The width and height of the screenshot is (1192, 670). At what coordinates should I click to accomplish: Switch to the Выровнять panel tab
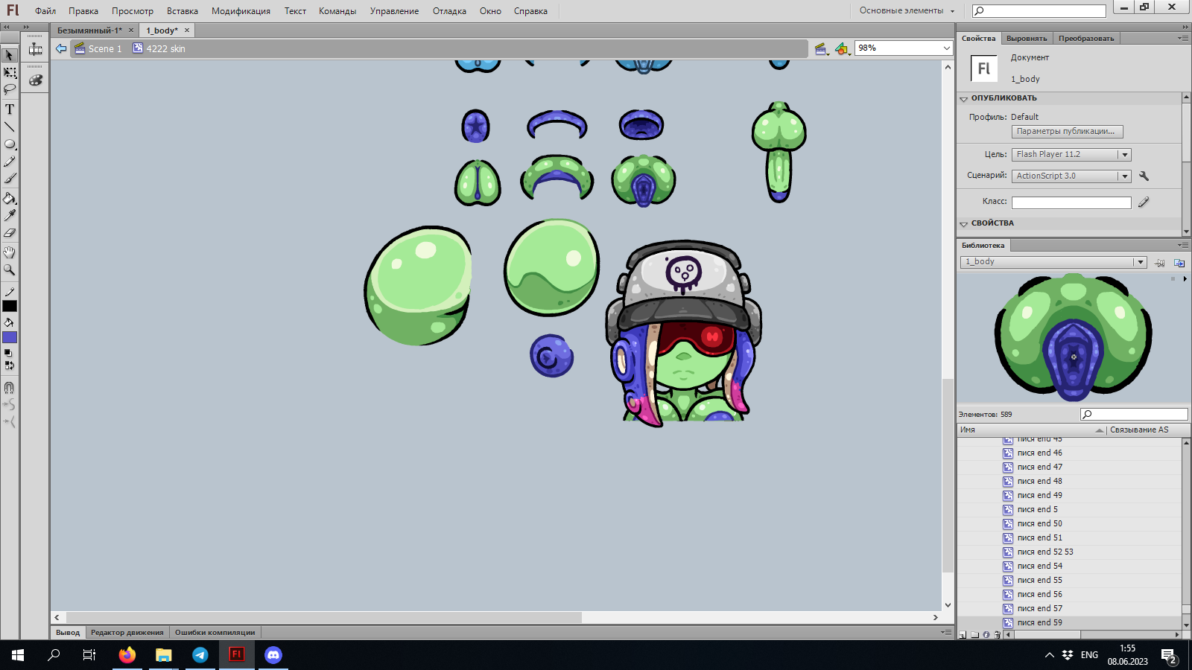1027,38
